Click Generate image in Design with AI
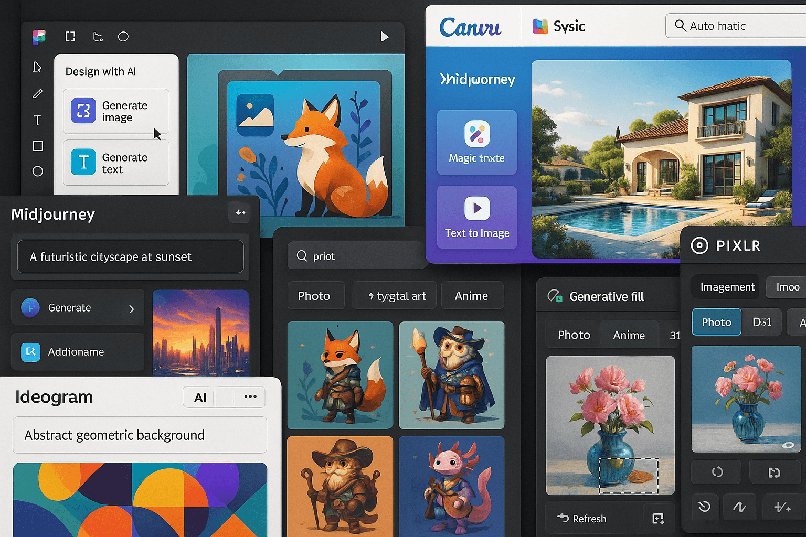This screenshot has width=806, height=537. (116, 111)
